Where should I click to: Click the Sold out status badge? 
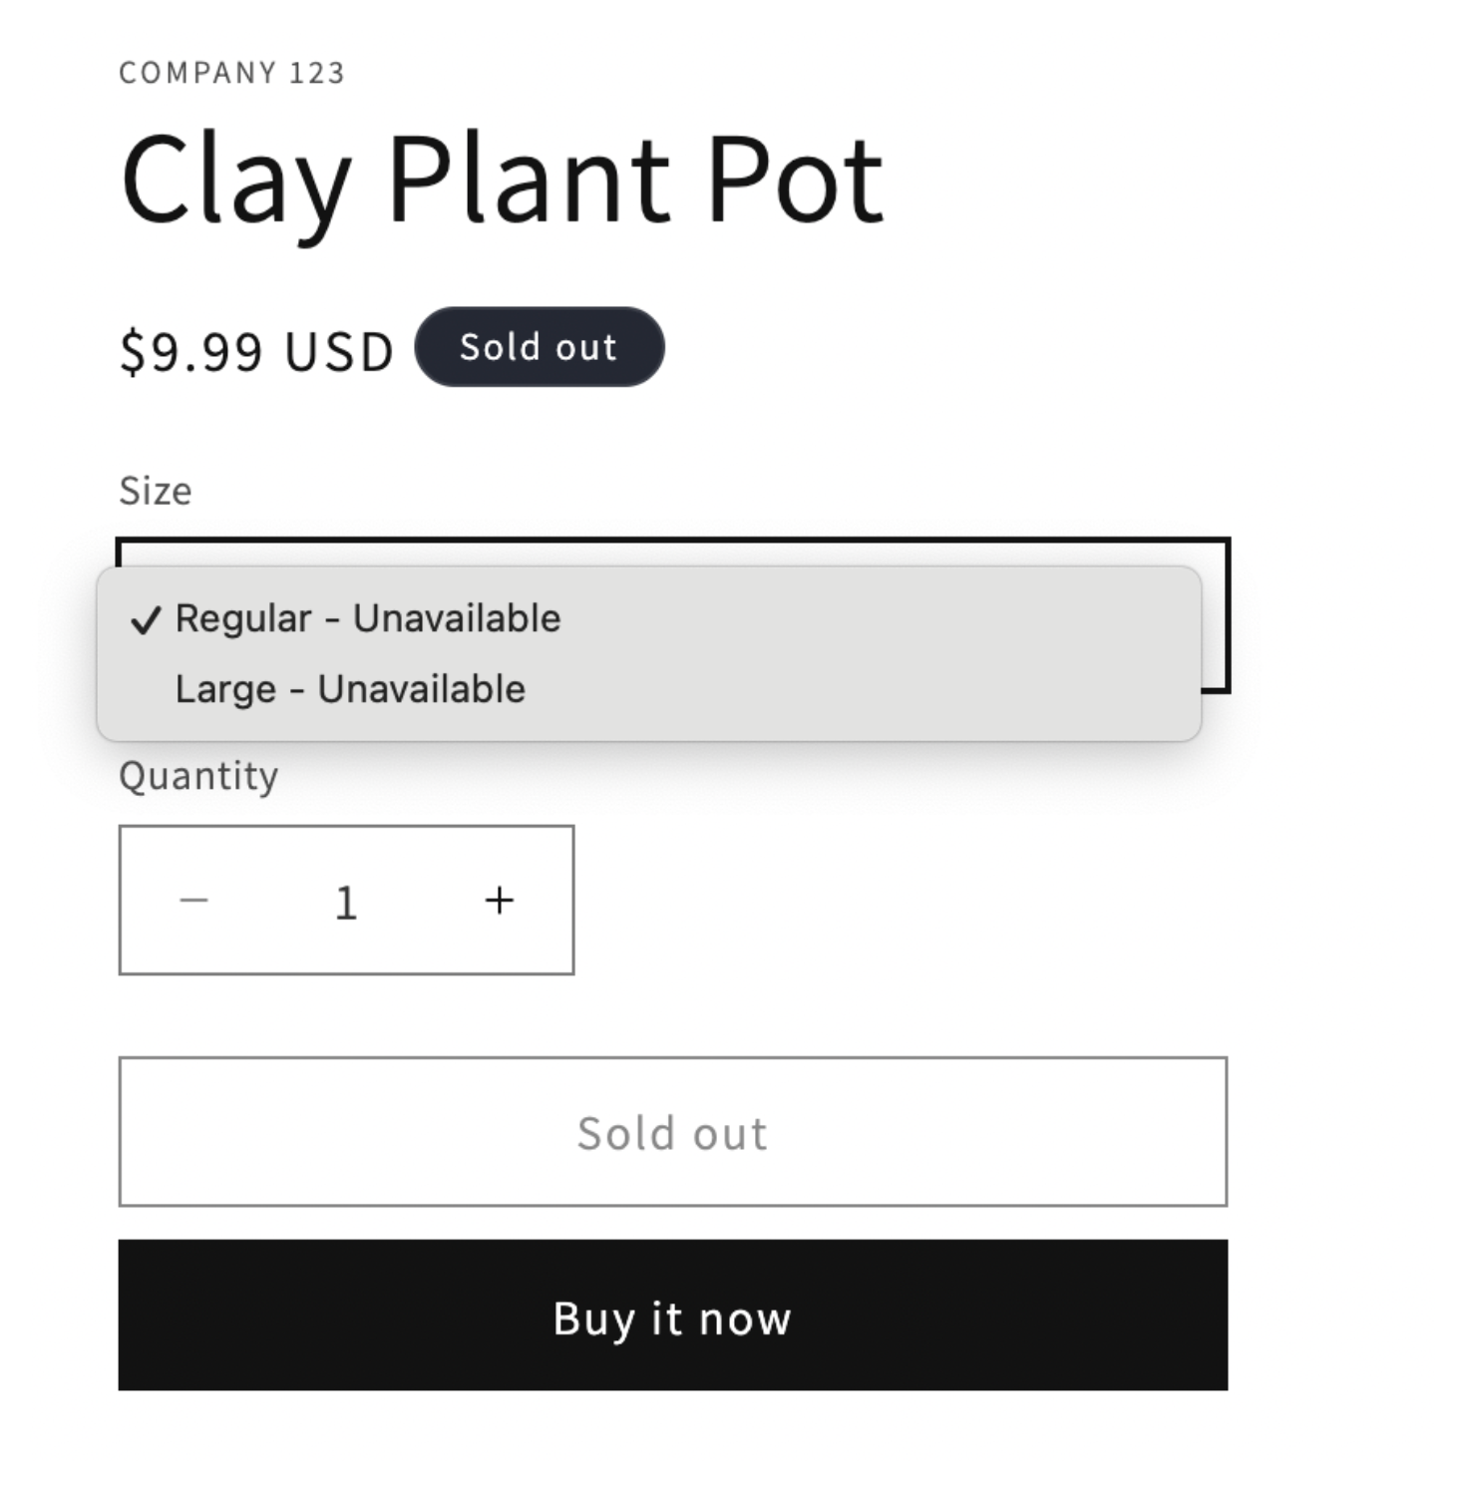coord(540,346)
